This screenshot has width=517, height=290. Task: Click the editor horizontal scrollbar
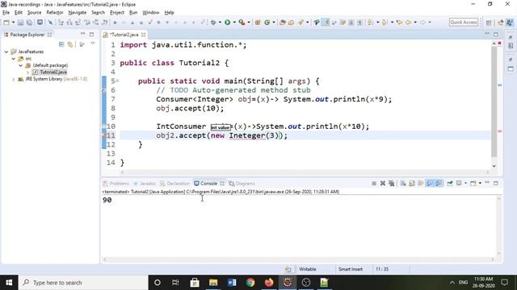click(305, 172)
